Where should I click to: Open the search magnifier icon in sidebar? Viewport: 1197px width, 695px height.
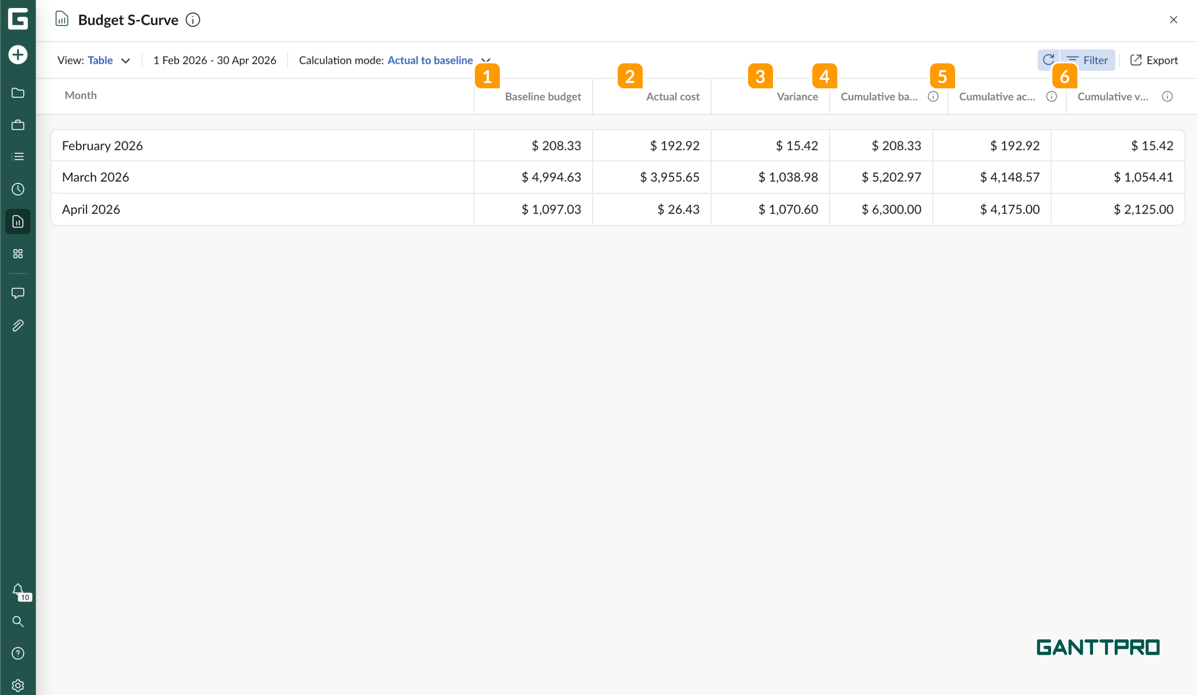pyautogui.click(x=17, y=621)
